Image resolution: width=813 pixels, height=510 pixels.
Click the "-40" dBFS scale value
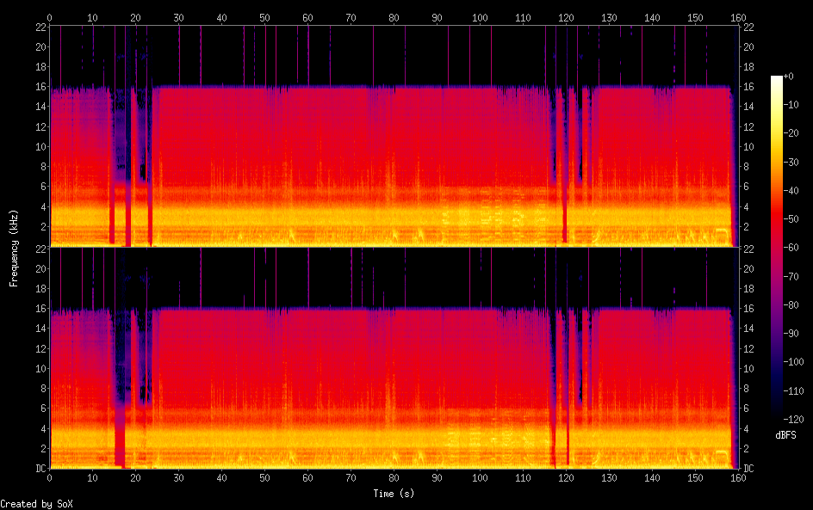click(791, 191)
